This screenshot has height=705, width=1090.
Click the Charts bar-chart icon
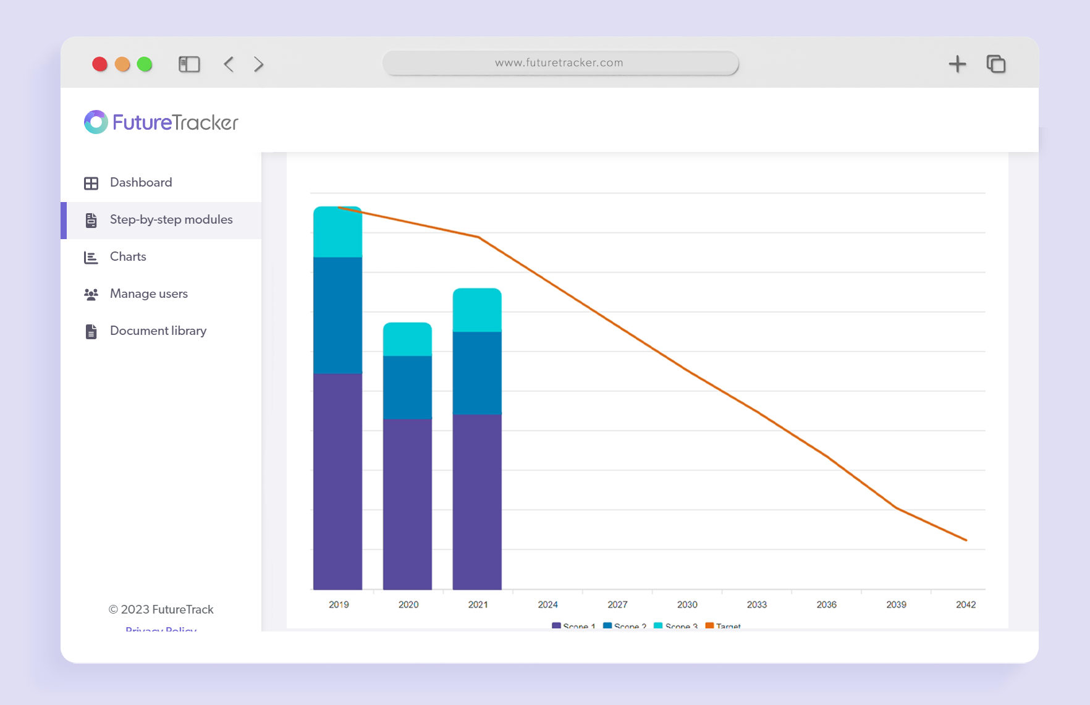coord(91,257)
